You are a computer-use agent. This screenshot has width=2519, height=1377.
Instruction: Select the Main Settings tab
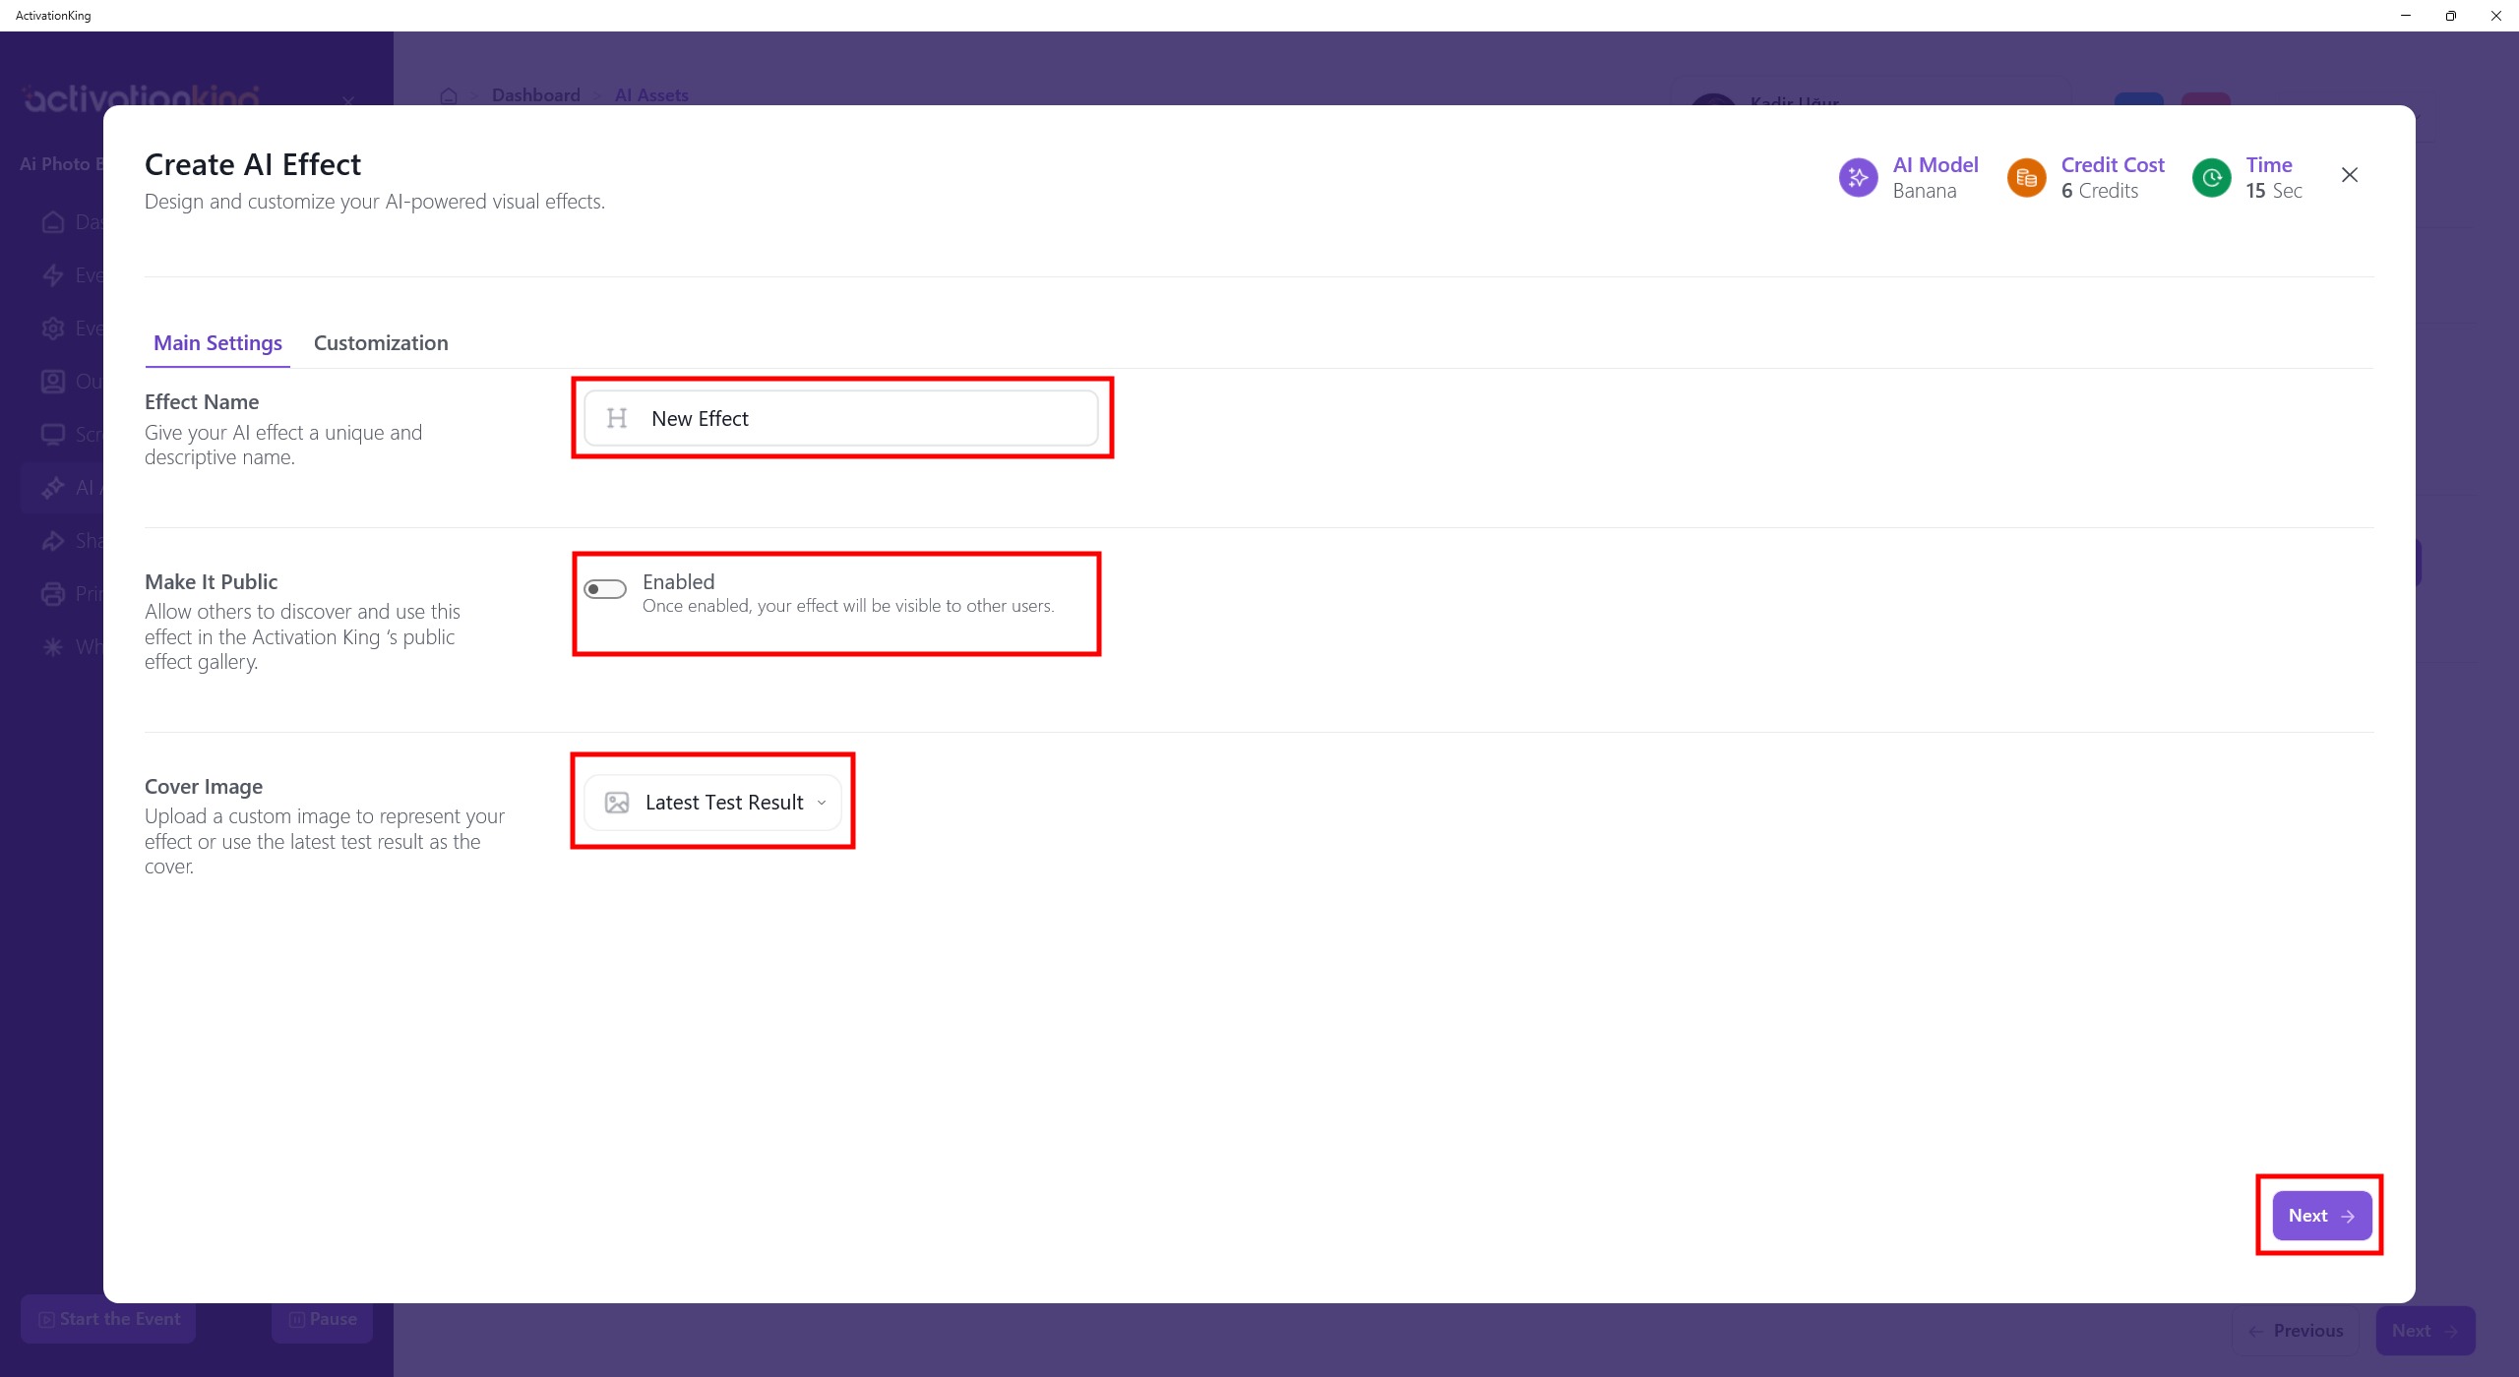tap(217, 343)
